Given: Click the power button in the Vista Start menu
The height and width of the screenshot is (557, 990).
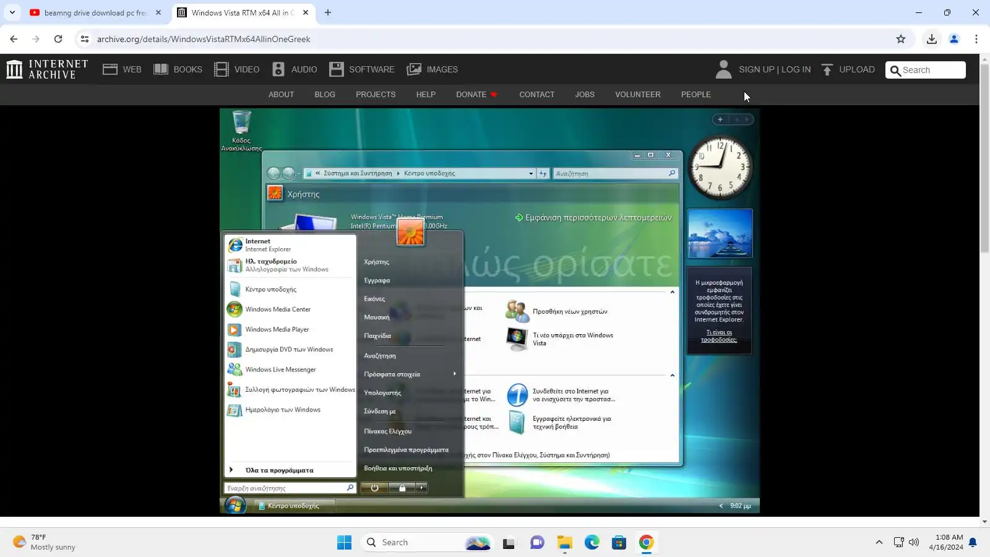Looking at the screenshot, I should click(x=374, y=488).
